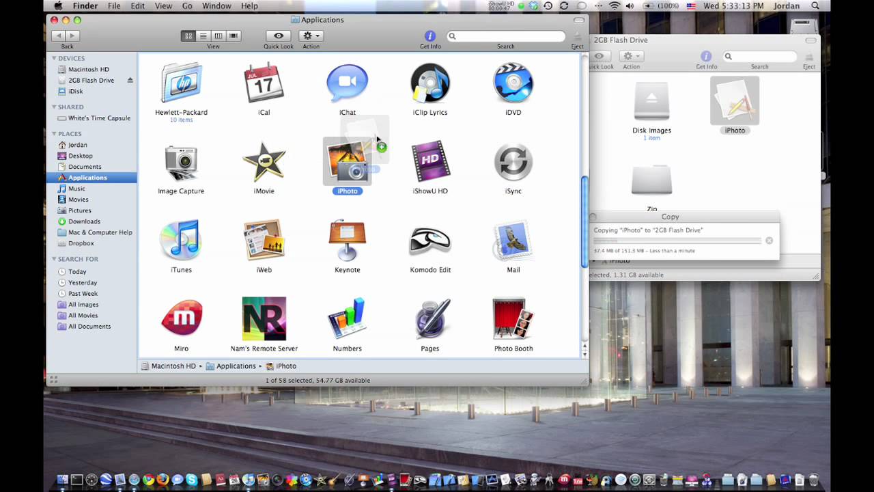Select the Photo Booth icon
Viewport: 874px width, 492px height.
(513, 319)
